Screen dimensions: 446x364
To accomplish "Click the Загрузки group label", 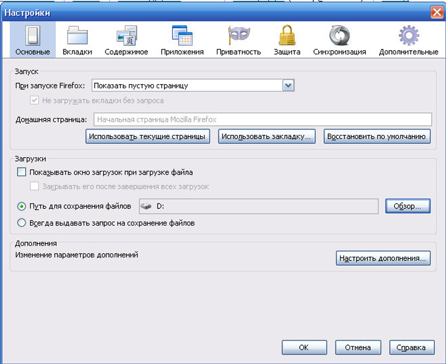I will [30, 159].
